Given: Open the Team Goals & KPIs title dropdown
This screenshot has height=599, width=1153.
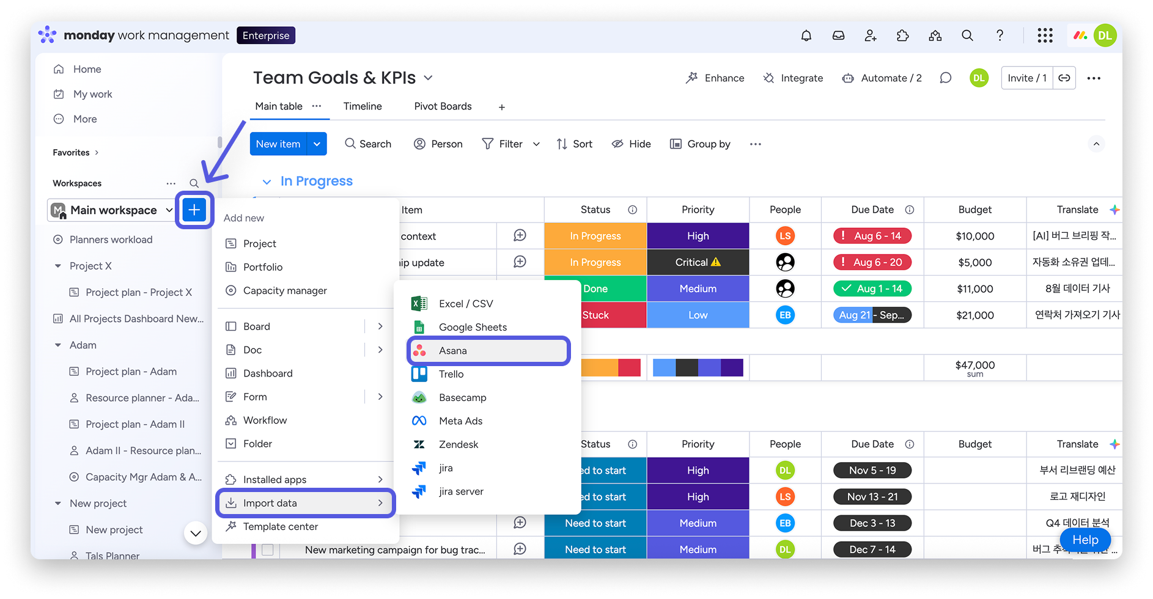Looking at the screenshot, I should 429,78.
